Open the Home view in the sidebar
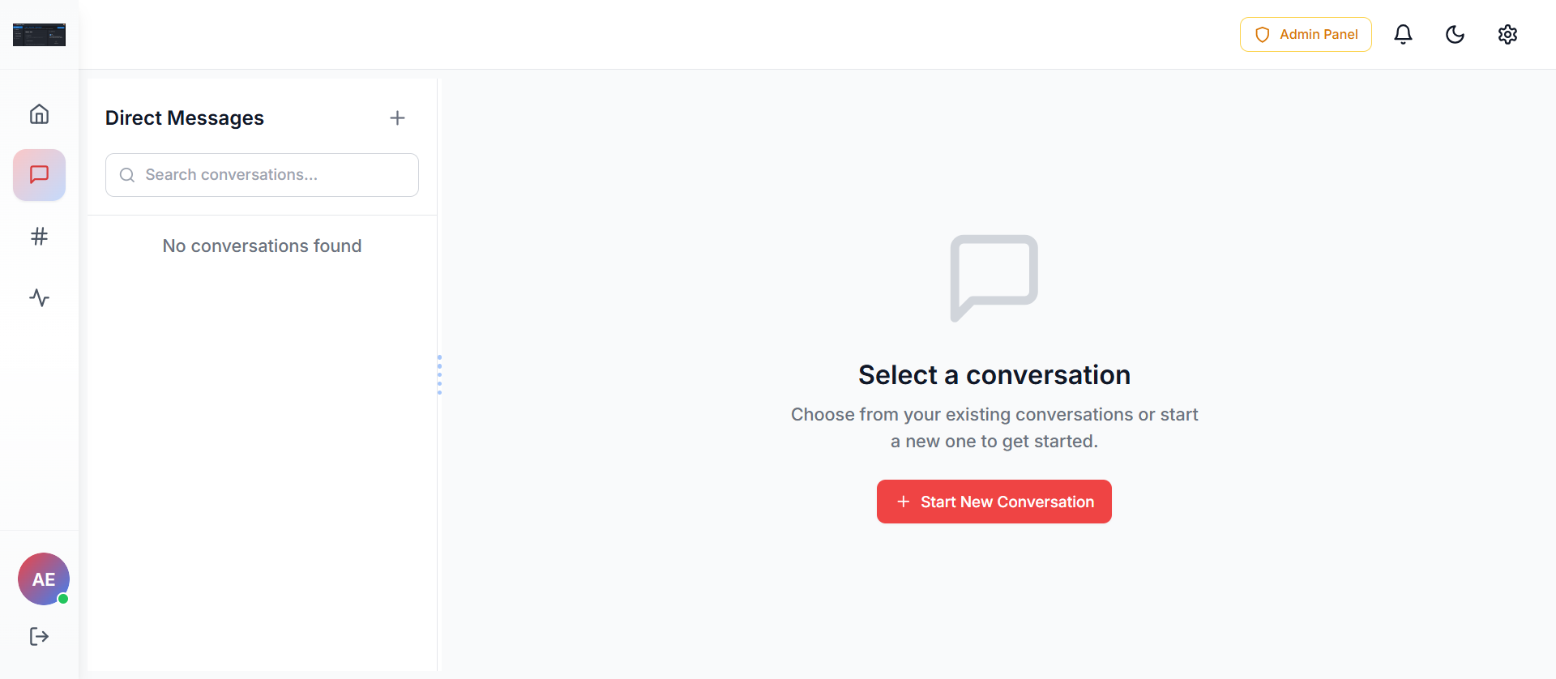1556x679 pixels. tap(39, 113)
